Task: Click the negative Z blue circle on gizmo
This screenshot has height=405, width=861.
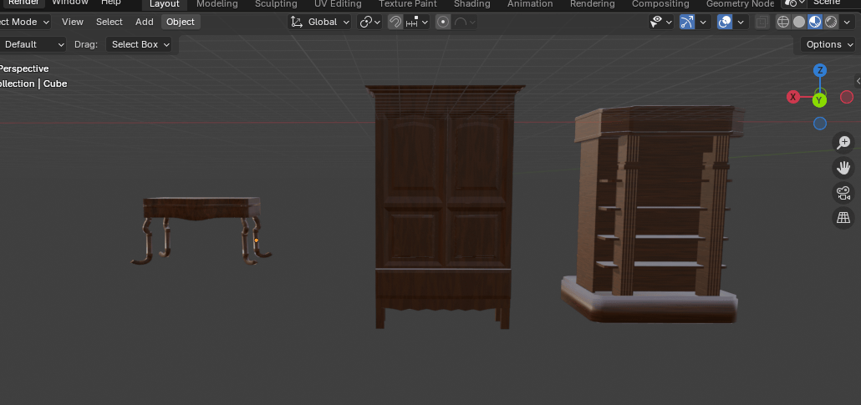Action: click(820, 124)
